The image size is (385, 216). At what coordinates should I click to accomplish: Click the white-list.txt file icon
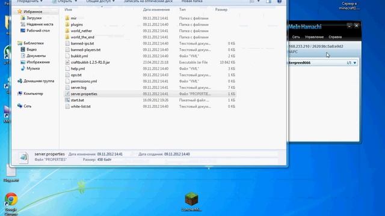click(x=67, y=107)
